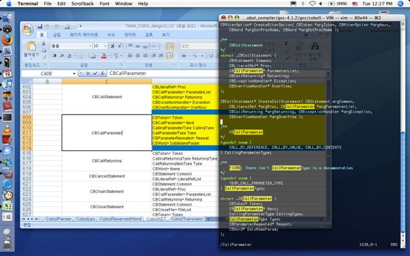The image size is (410, 256).
Task: Click the formula bar containing CBCallParameter
Action: tap(163, 74)
